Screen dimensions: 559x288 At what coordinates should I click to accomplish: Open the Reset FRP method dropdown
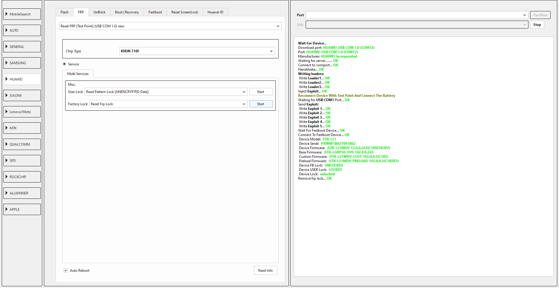pyautogui.click(x=278, y=26)
